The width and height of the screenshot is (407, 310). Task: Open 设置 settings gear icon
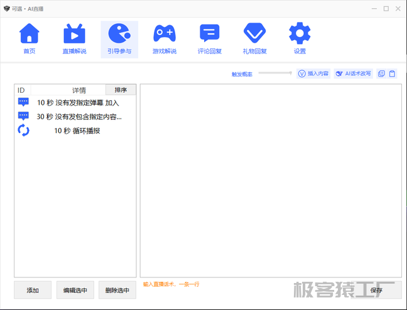(x=300, y=39)
